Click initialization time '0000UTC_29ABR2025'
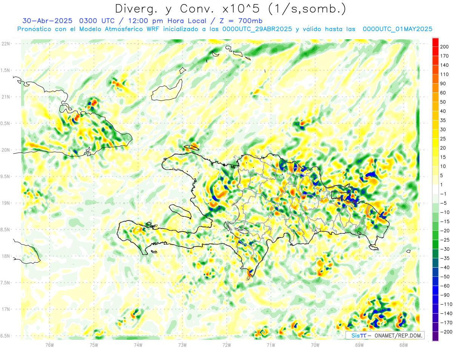 click(257, 29)
